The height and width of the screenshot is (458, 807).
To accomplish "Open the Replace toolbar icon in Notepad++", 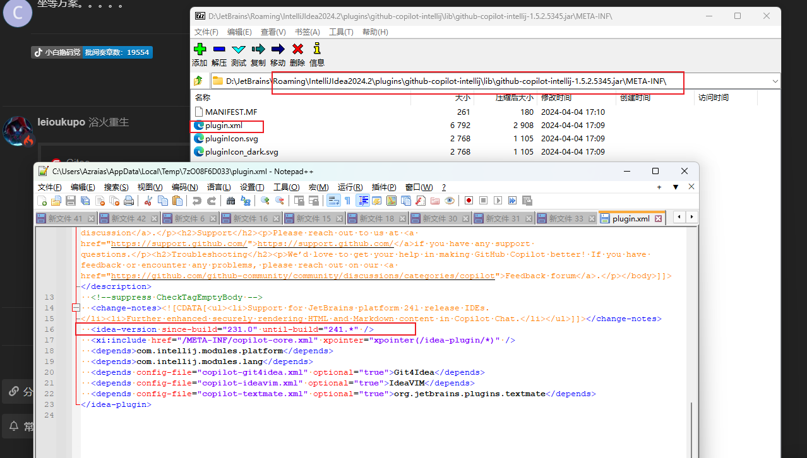I will pyautogui.click(x=246, y=201).
